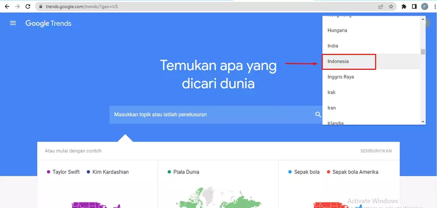This screenshot has width=437, height=208.
Task: Reload the page
Action: pos(28,7)
